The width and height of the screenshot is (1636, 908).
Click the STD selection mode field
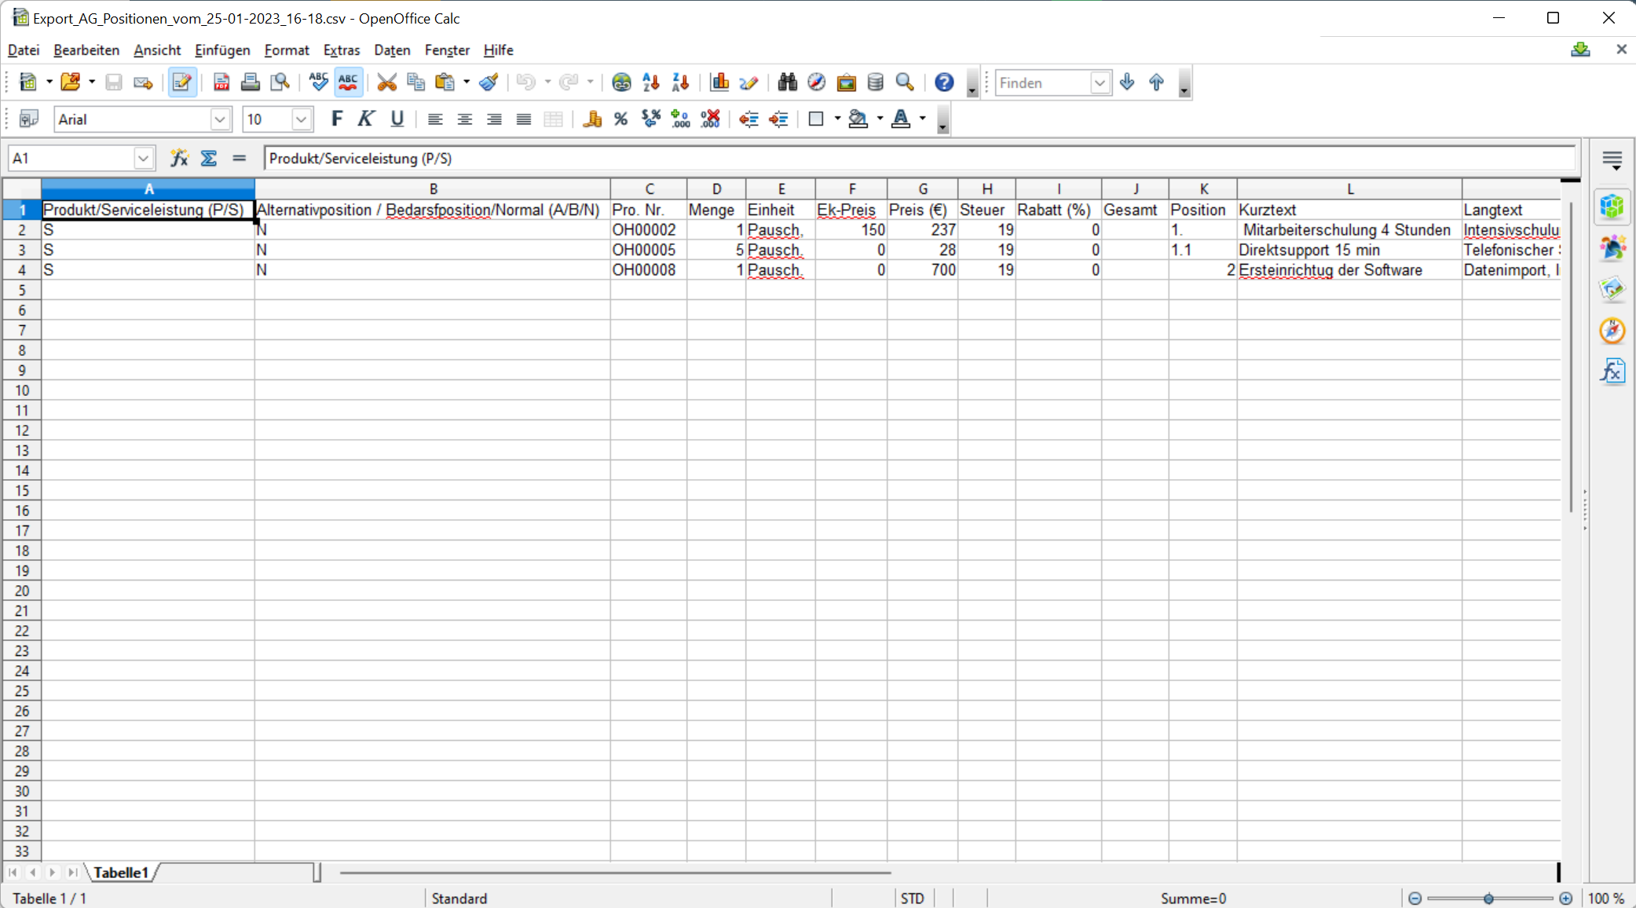pyautogui.click(x=913, y=899)
